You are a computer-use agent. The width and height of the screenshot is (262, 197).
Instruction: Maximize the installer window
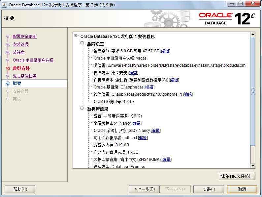click(241, 3)
